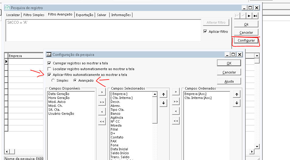Enable Localizar registro automaticamente ao mostrar a tela
Viewport: 290px width, 160px height.
[49, 69]
